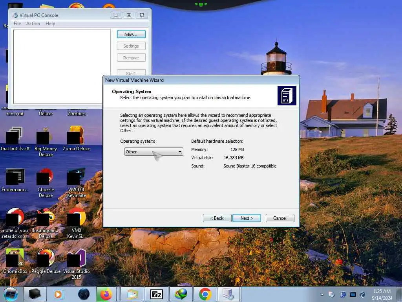Open Google Chrome from the taskbar
402x302 pixels.
(x=205, y=294)
